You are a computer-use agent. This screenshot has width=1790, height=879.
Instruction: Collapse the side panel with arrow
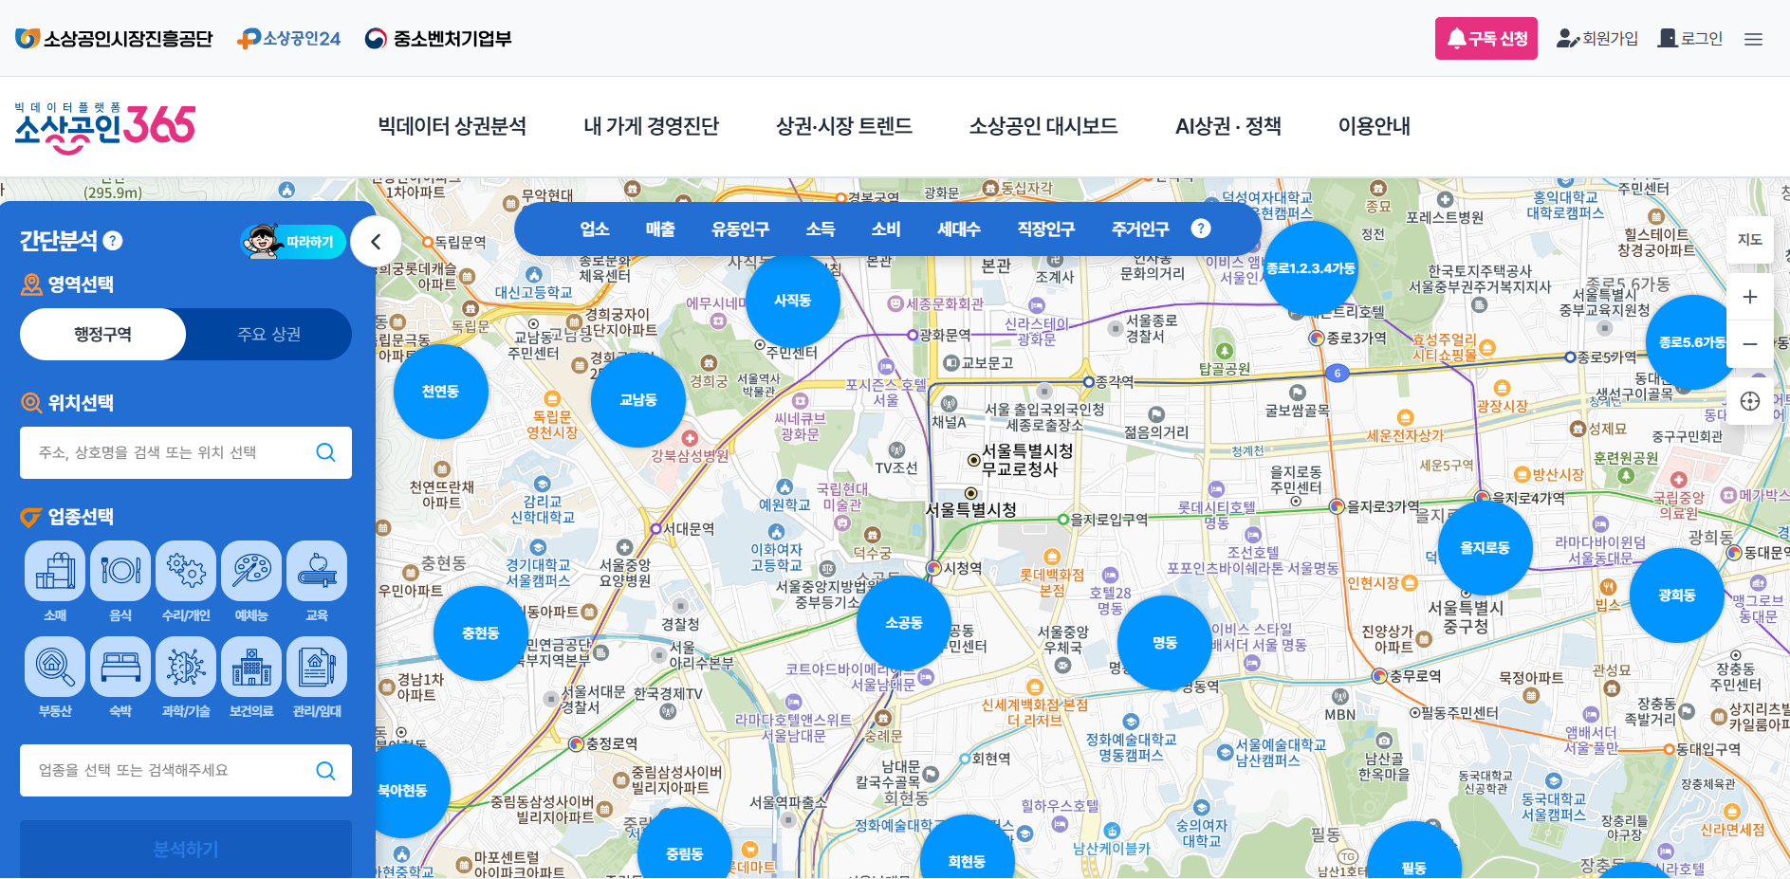point(376,242)
